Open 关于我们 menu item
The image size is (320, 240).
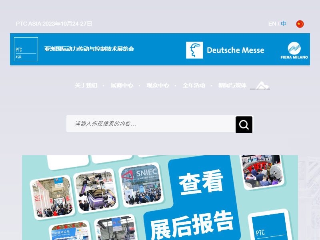(86, 85)
